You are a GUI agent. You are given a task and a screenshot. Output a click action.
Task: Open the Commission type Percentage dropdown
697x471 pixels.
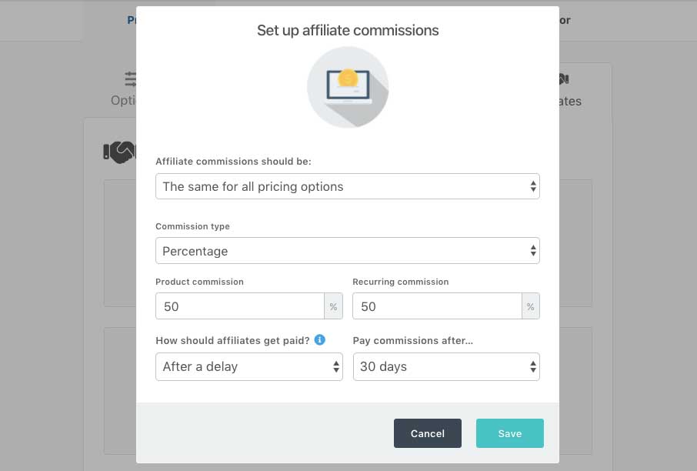point(348,251)
